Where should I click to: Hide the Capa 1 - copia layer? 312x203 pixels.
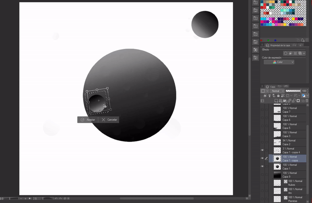point(262,158)
